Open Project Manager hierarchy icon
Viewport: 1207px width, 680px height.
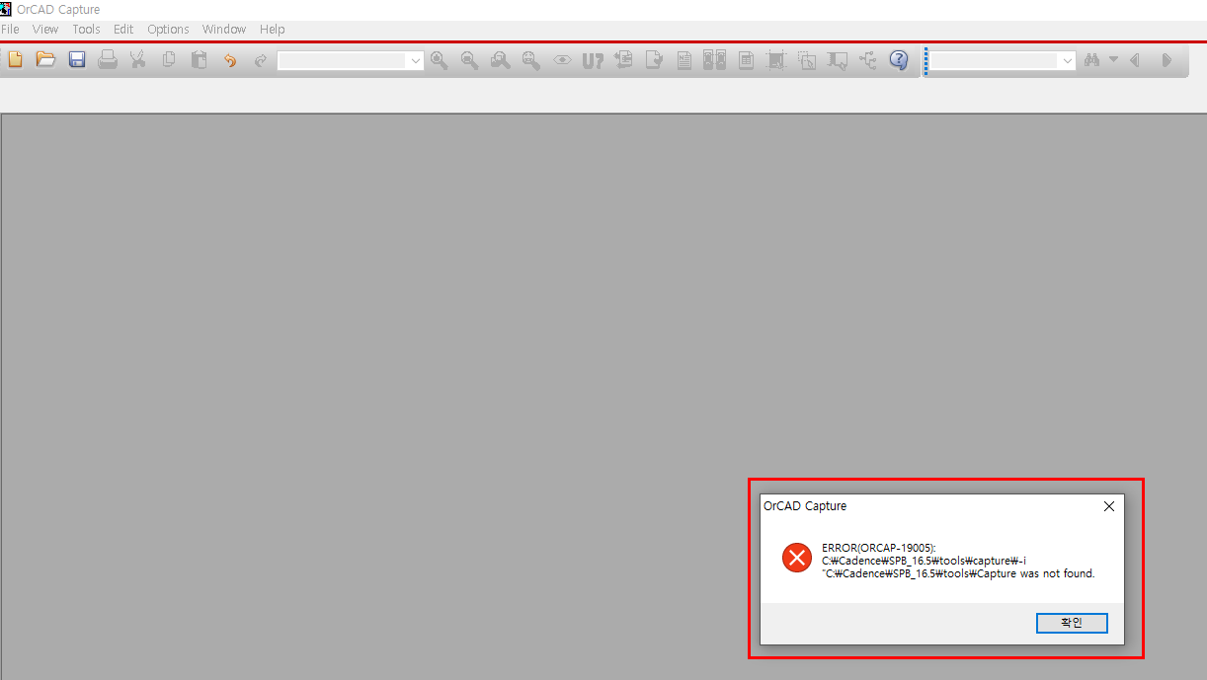tap(868, 60)
